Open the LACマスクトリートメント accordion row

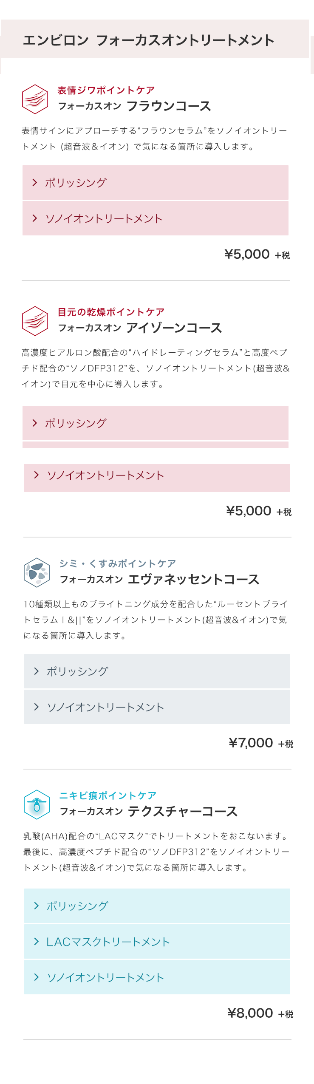157,942
